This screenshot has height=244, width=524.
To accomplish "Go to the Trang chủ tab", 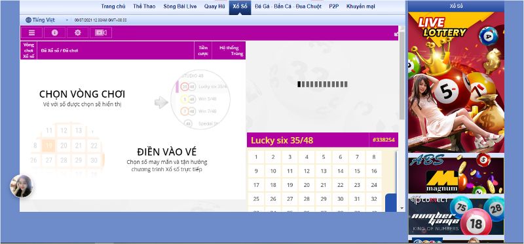I will pyautogui.click(x=113, y=7).
